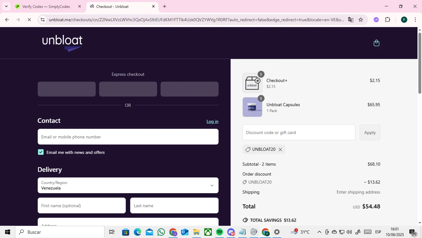The image size is (422, 238).
Task: Switch to Verify Codes — SimplyCodes tab
Action: pos(46,6)
